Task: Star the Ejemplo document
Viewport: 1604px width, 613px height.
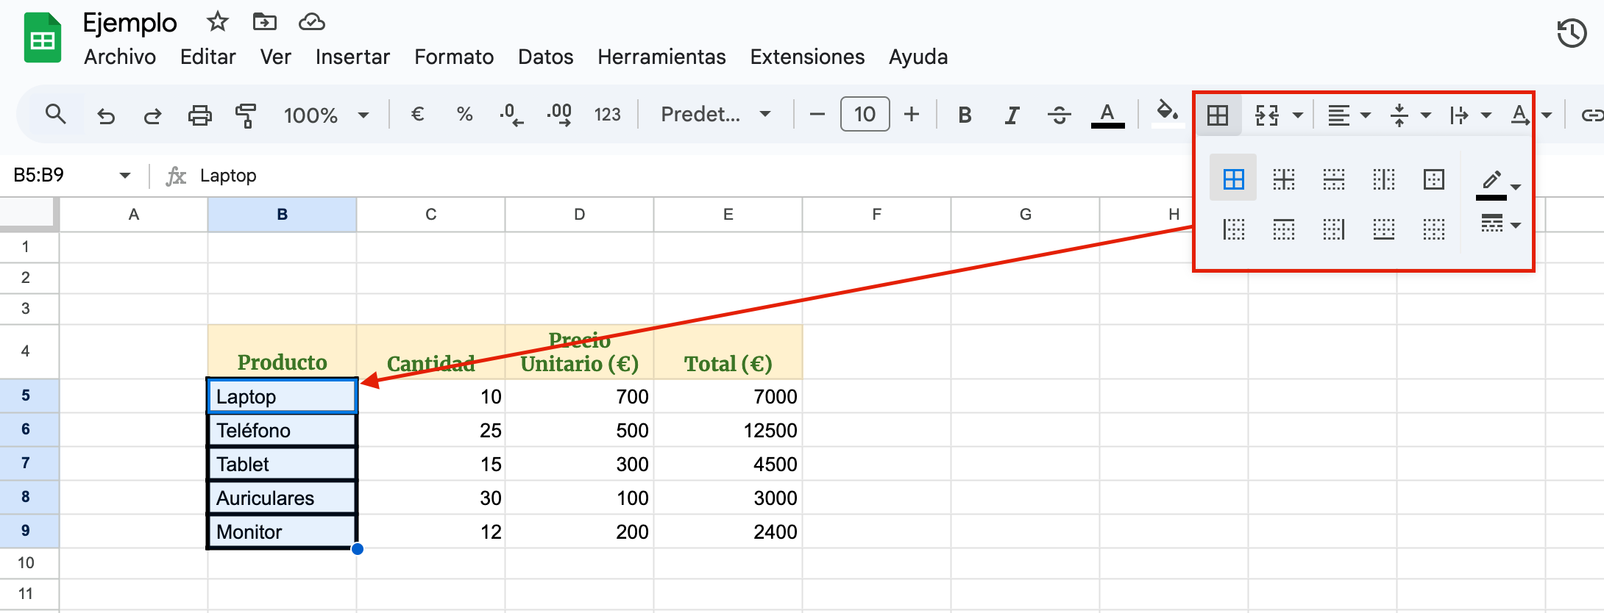Action: pos(217,22)
